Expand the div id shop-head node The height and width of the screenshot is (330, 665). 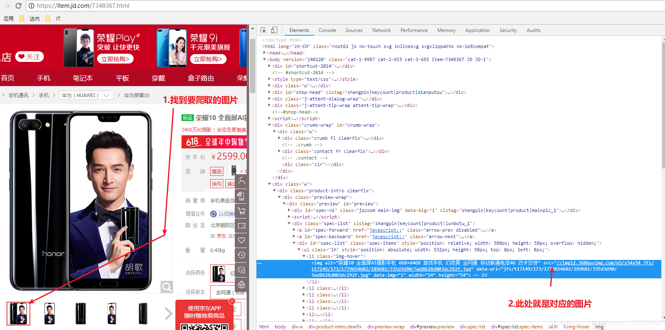[269, 92]
